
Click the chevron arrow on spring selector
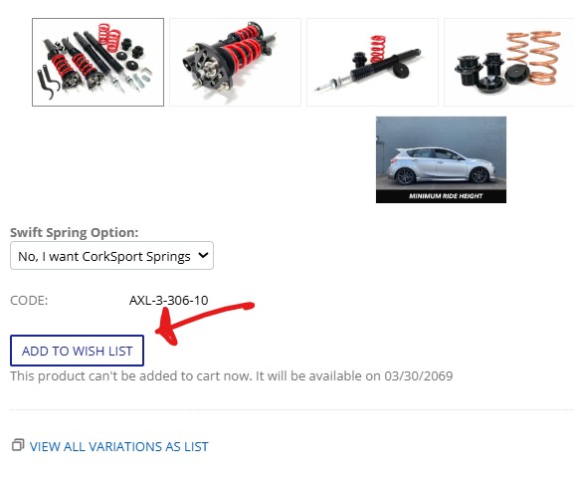pyautogui.click(x=203, y=255)
